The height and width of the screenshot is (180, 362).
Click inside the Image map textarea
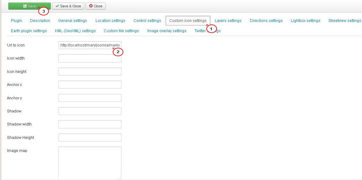pos(90,163)
